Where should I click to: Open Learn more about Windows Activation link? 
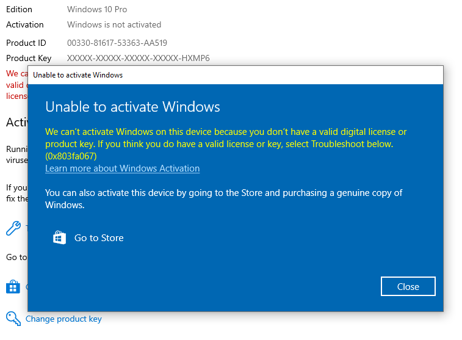pyautogui.click(x=122, y=168)
